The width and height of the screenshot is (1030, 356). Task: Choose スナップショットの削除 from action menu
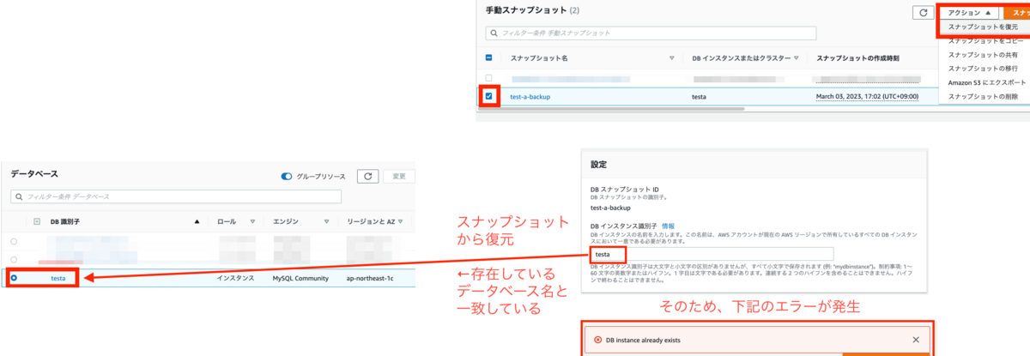pos(985,96)
